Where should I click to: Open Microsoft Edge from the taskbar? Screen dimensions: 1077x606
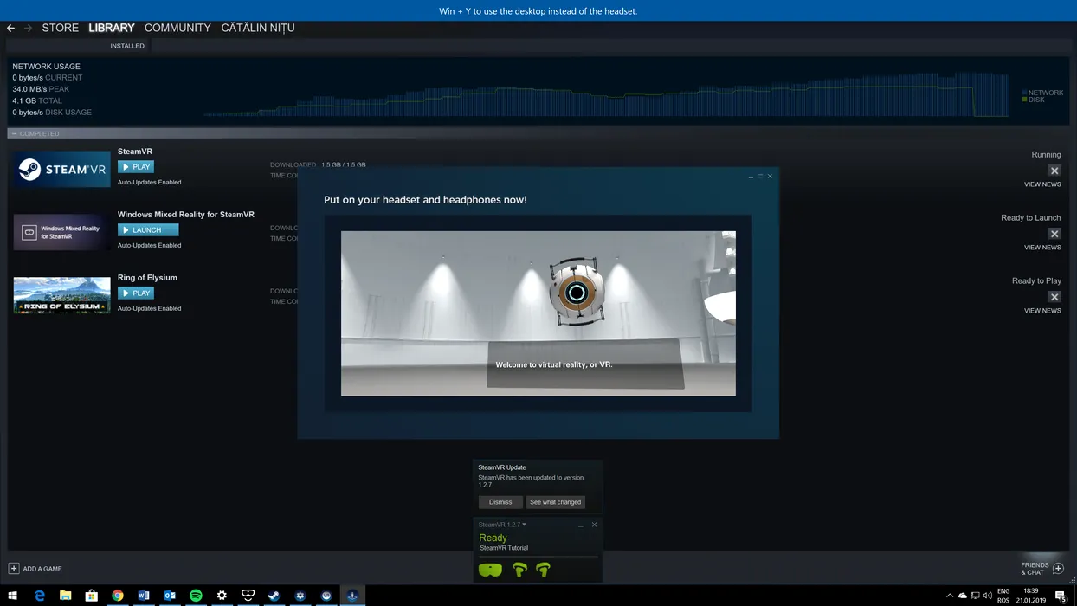coord(39,596)
